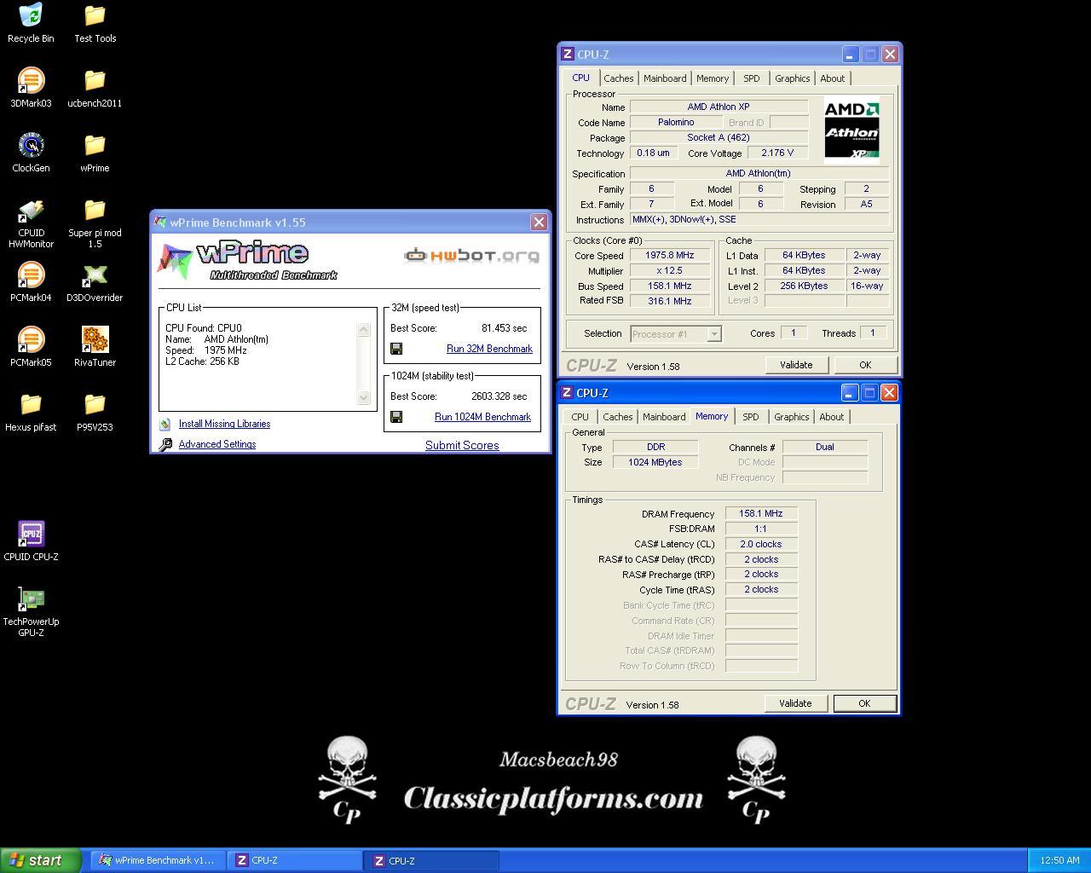Select the Caches tab in lower CPU-Z window

tap(618, 417)
